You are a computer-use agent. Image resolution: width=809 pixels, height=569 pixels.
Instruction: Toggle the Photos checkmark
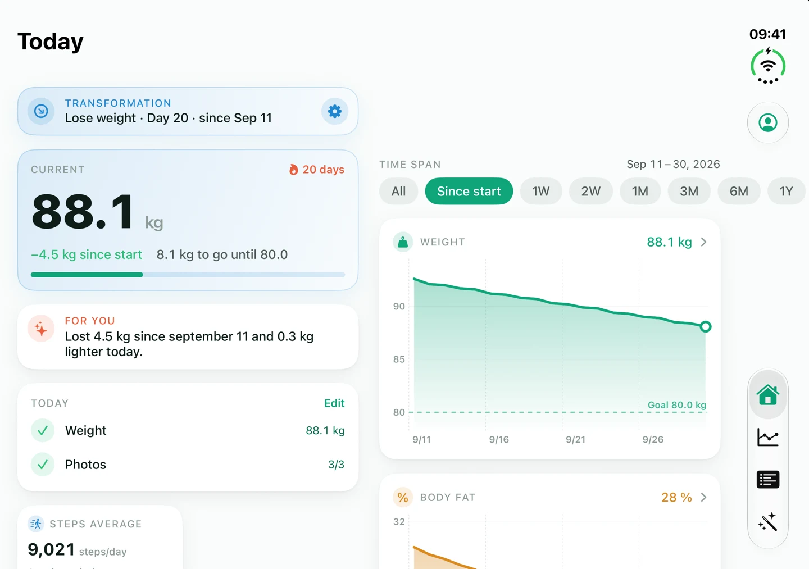coord(43,465)
